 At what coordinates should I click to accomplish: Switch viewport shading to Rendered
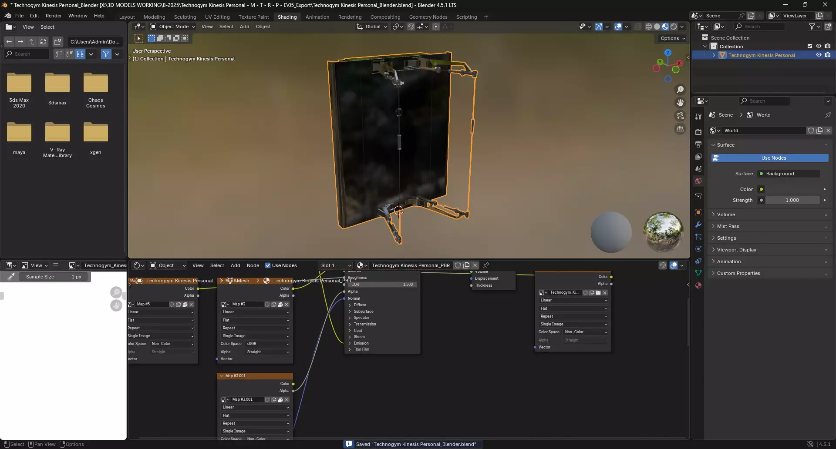(x=674, y=27)
